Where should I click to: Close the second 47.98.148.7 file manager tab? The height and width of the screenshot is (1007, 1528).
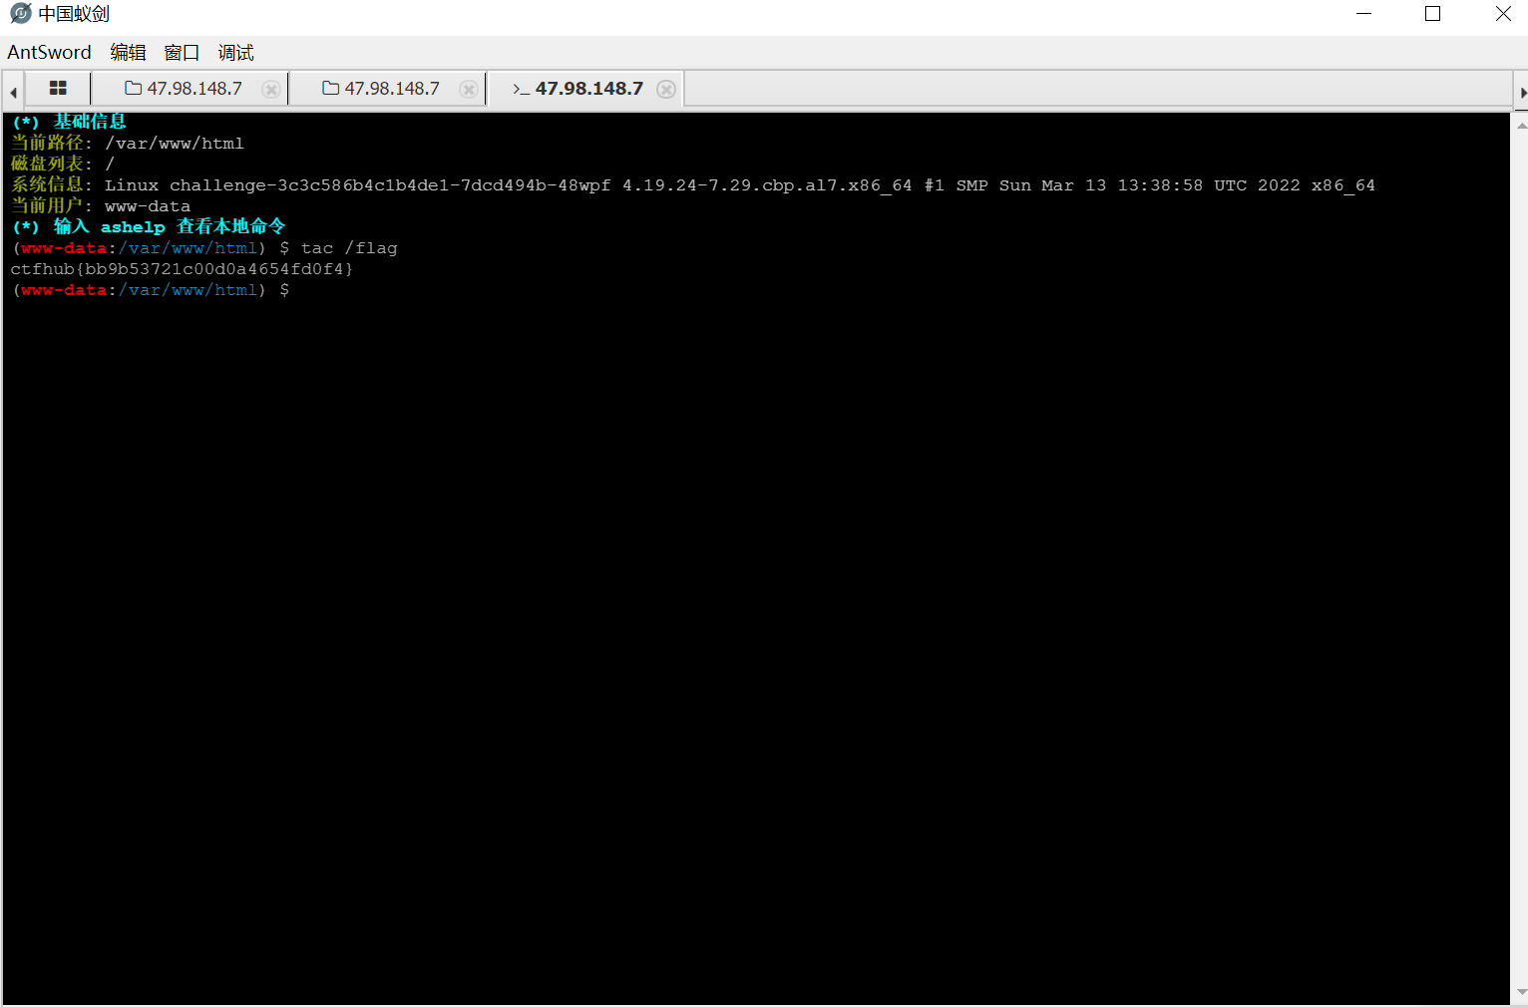[468, 89]
